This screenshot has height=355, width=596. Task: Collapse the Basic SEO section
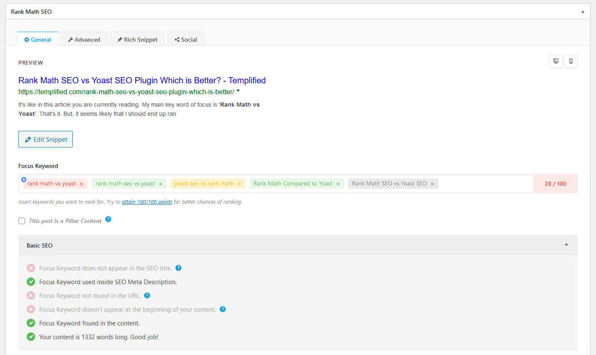[x=566, y=245]
